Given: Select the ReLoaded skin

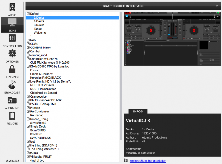Looking at the screenshot, I should [x=37, y=115].
